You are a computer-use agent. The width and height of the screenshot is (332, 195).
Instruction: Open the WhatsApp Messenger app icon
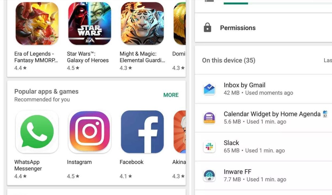pos(37,132)
